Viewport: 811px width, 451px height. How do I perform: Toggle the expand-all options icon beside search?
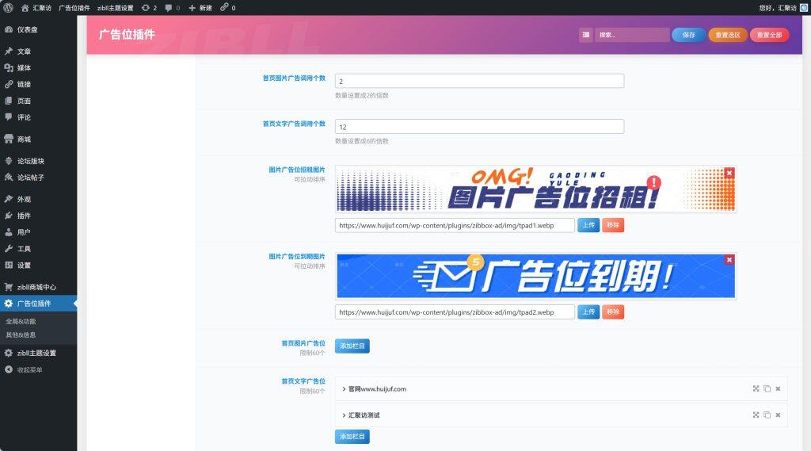point(585,35)
